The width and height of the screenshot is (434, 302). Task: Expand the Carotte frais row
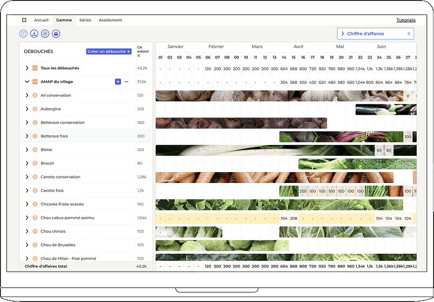coord(27,191)
